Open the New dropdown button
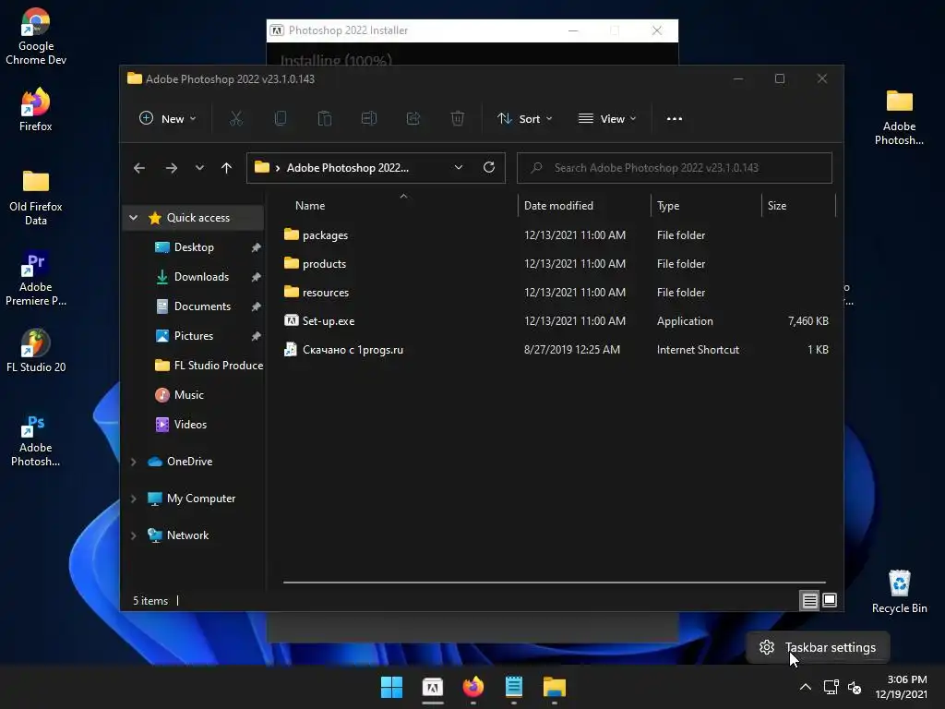This screenshot has width=945, height=709. pyautogui.click(x=168, y=119)
